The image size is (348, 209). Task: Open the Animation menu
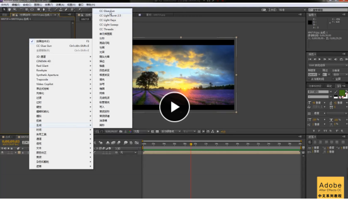pos(60,5)
